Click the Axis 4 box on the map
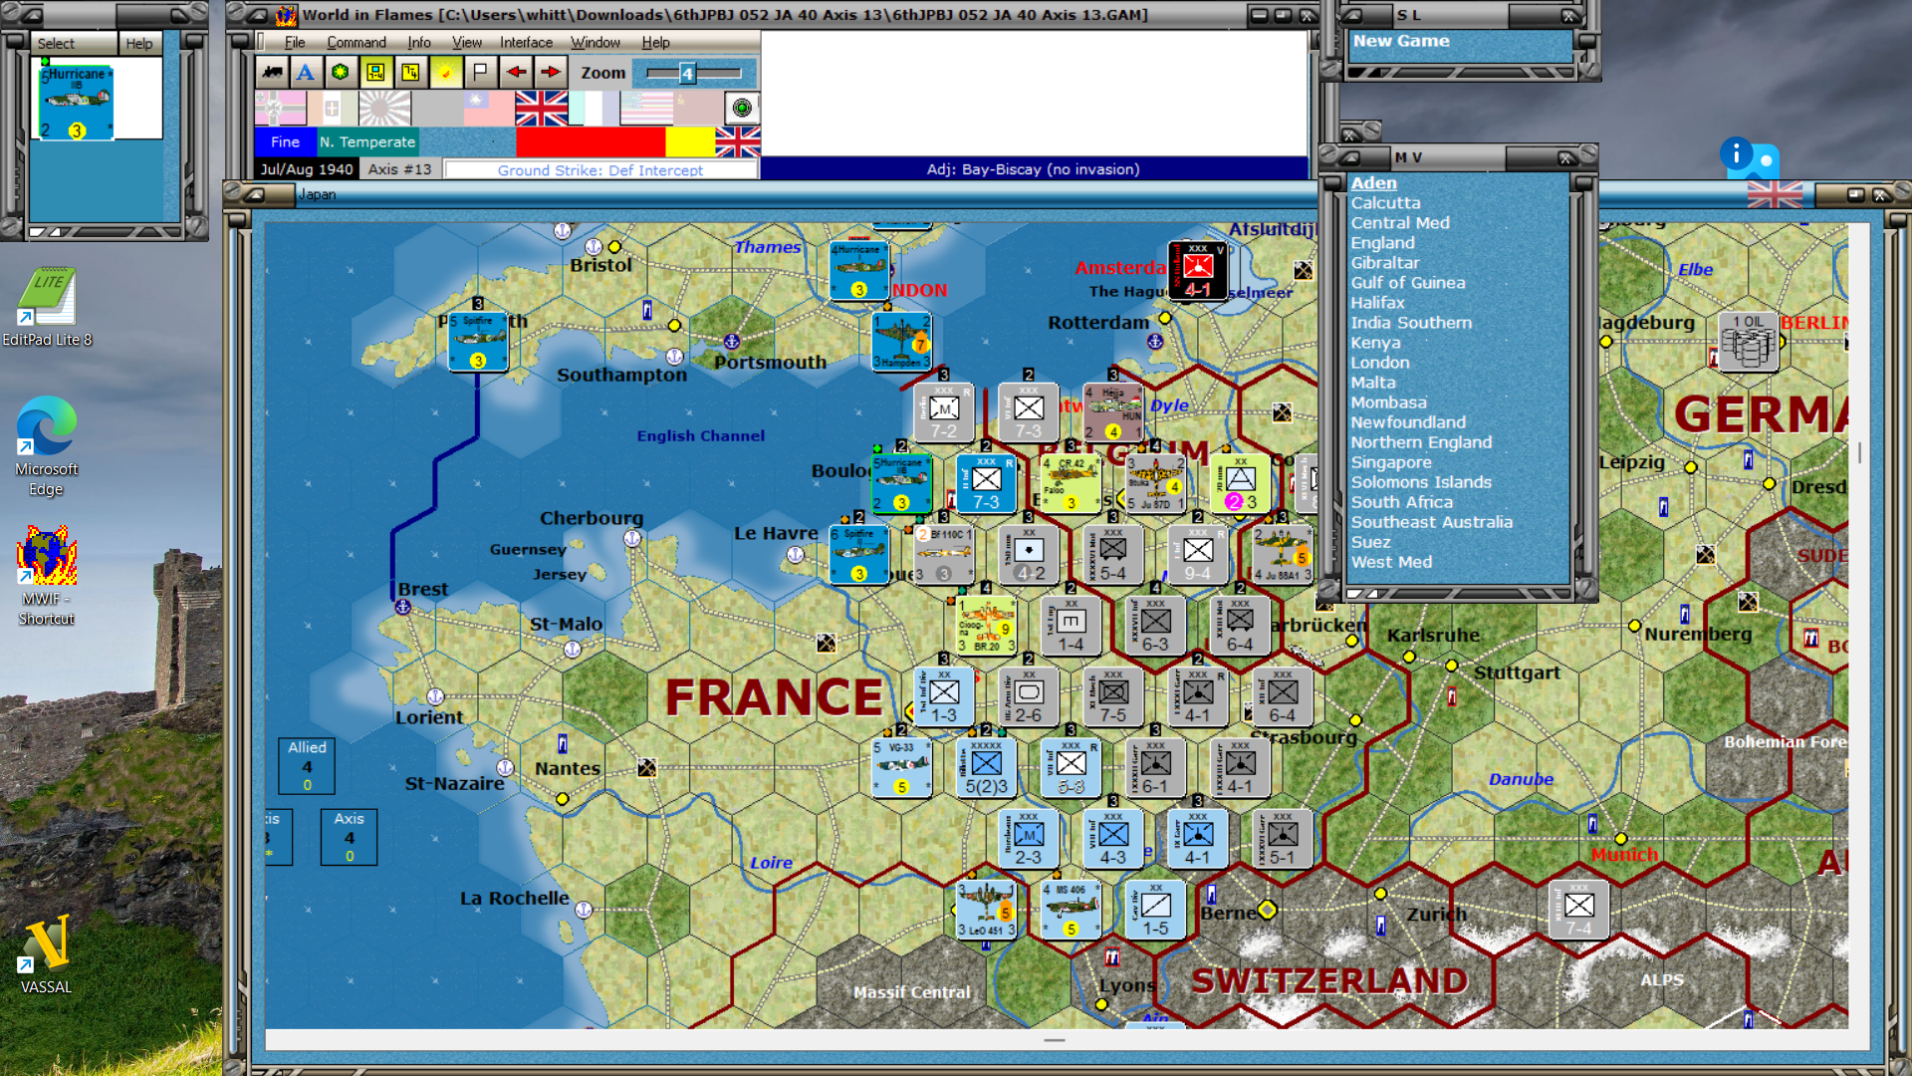Screen dimensions: 1912x1076 (x=350, y=837)
